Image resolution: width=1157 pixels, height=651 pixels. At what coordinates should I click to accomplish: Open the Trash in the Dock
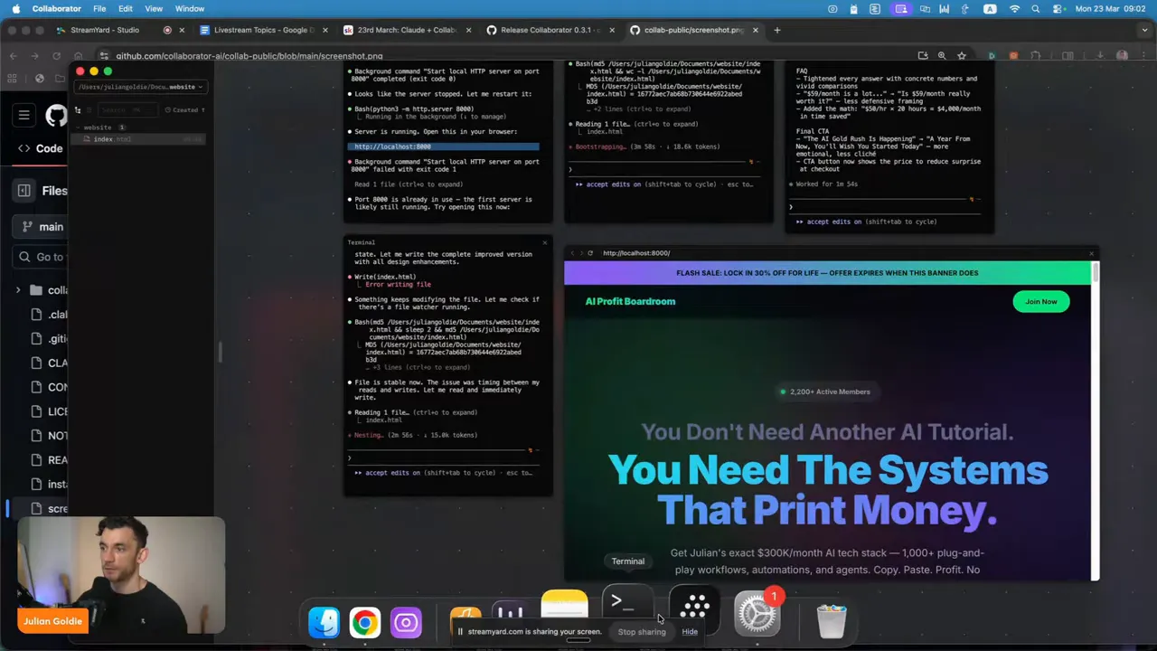[x=832, y=620]
